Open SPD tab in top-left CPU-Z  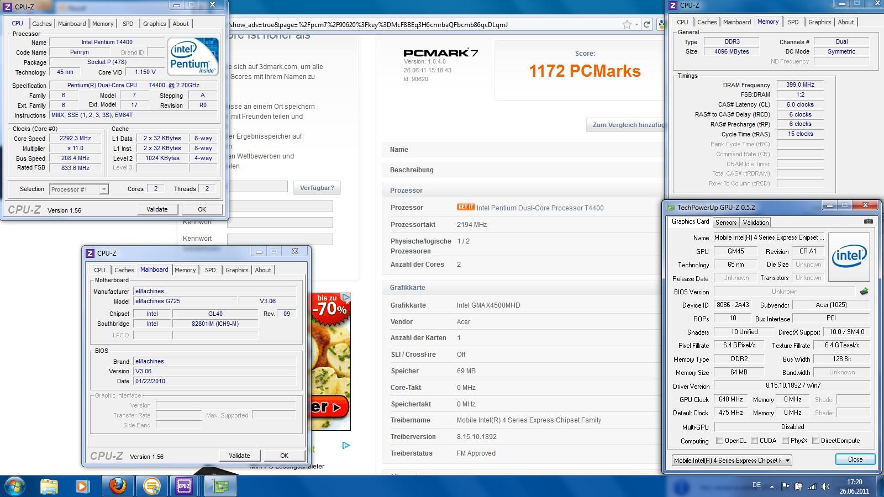(x=128, y=24)
